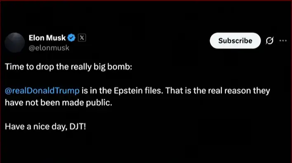Screen dimensions: 292x163
Task: Click the line "Have a nice day, DJT!"
Action: 45,126
